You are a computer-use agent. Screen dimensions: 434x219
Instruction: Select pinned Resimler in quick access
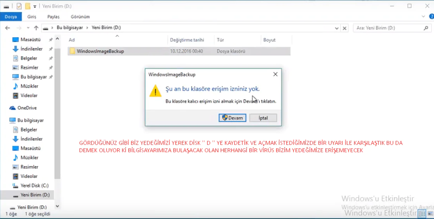click(29, 67)
